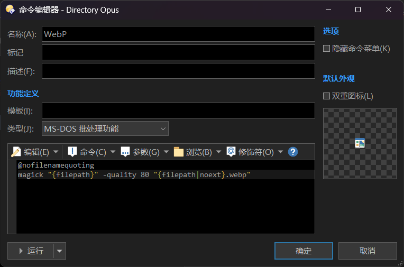Screen dimensions: 404x267
Task: Click the Directory Opus title bar icon
Action: 10,10
